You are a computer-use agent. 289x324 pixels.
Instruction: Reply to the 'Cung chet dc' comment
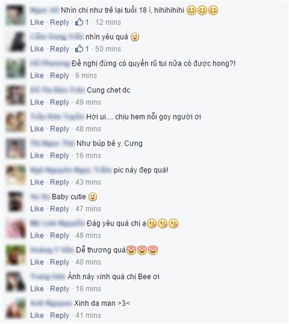[x=60, y=103]
